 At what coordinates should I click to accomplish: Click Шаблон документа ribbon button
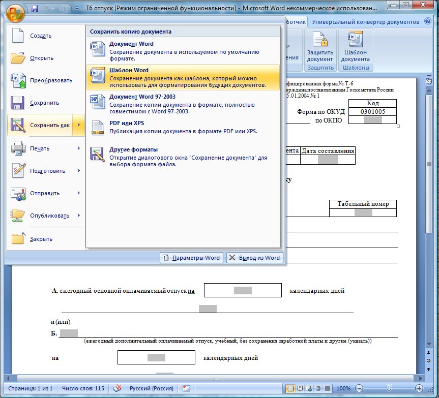pos(355,47)
